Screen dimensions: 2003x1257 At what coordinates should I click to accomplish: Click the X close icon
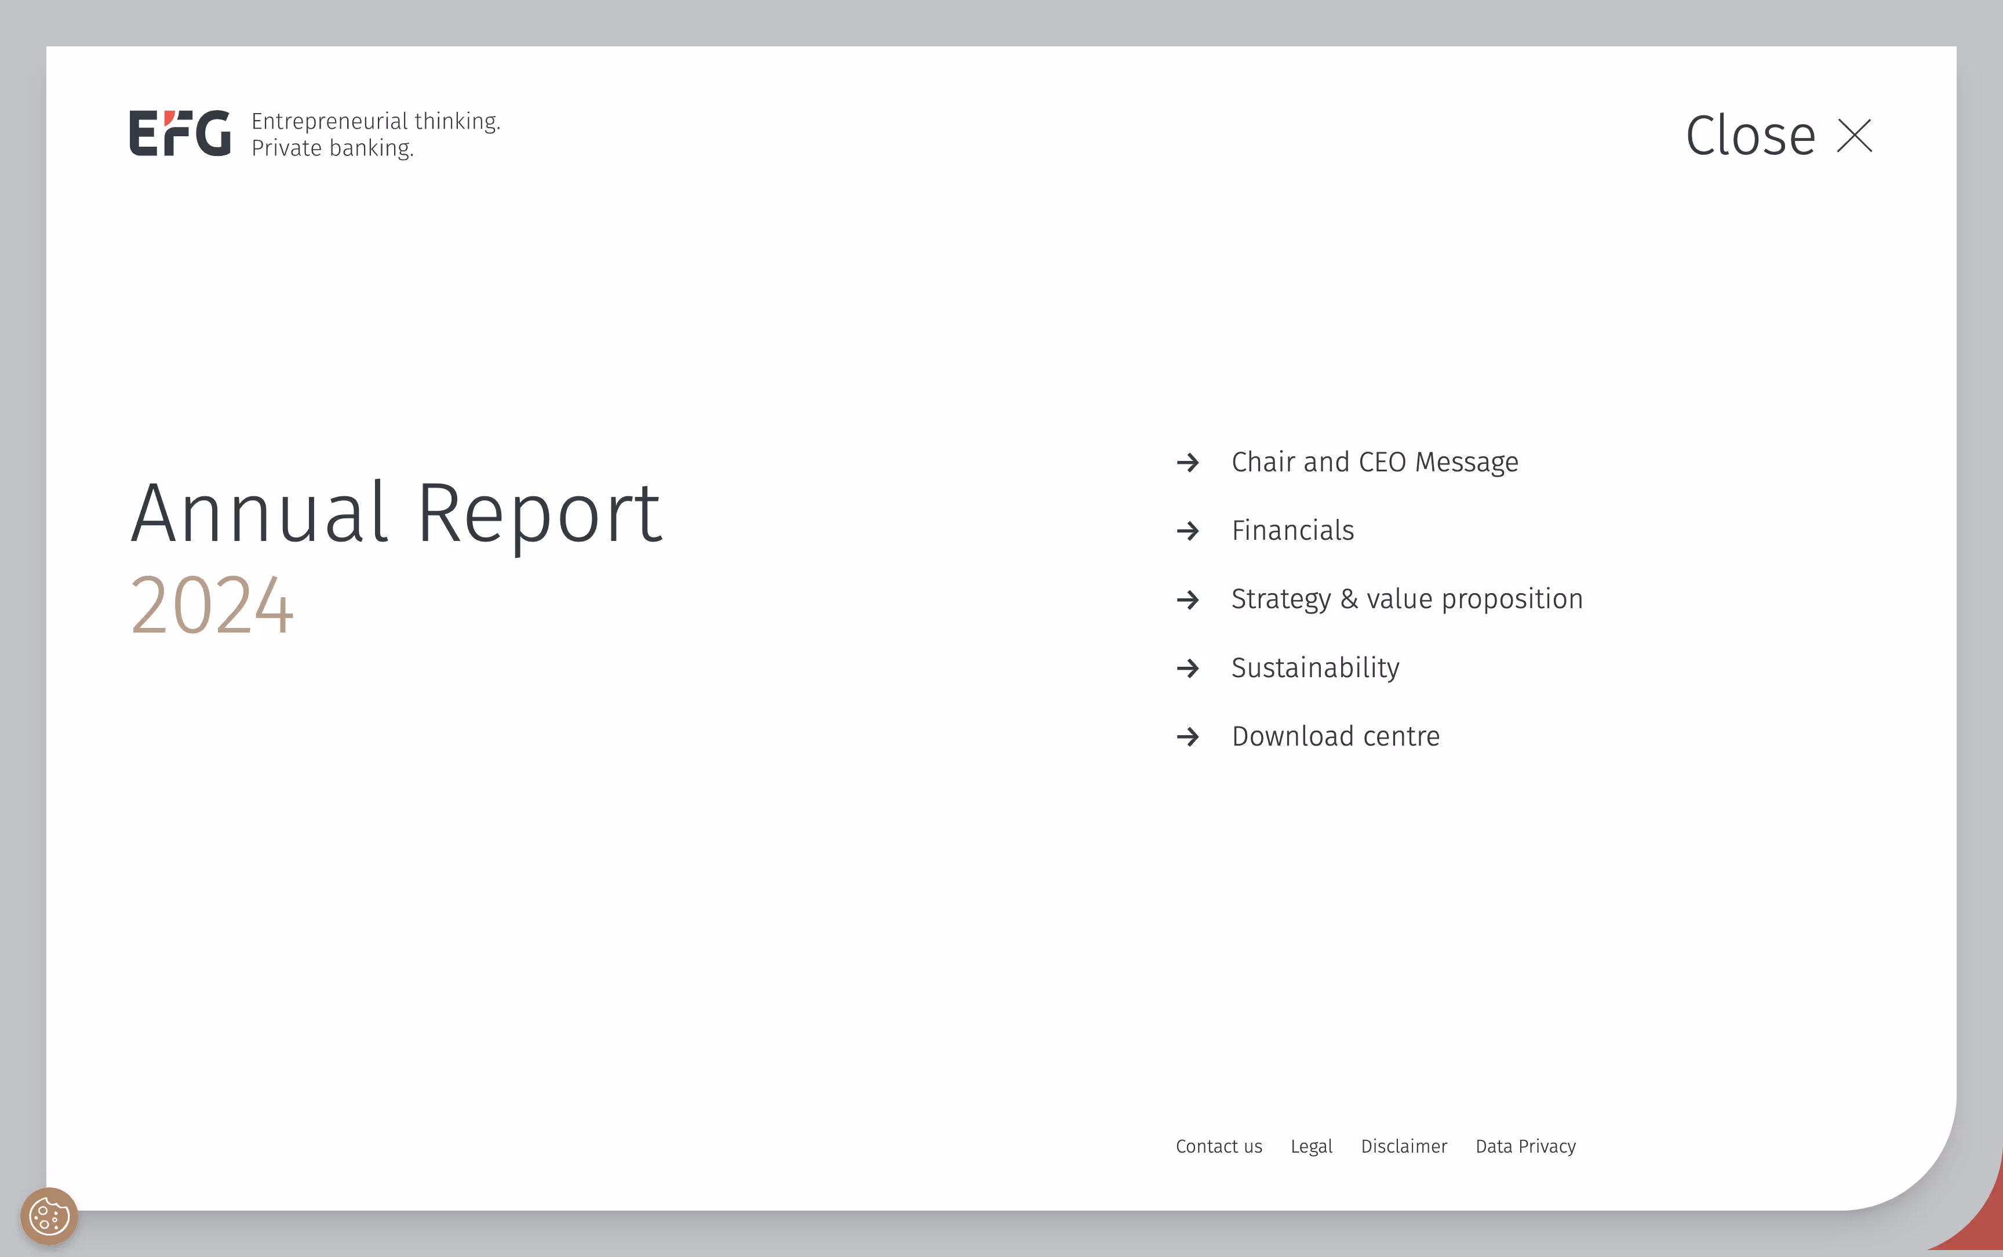pyautogui.click(x=1853, y=136)
